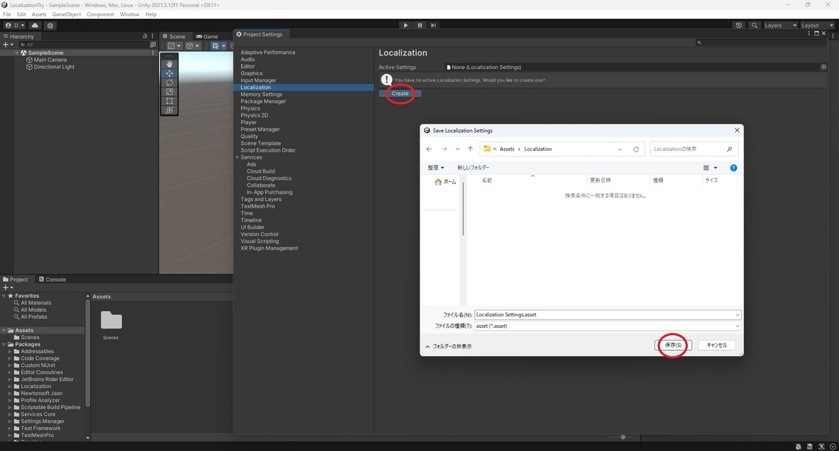The height and width of the screenshot is (451, 839).
Task: Click the Create button for Localization Settings
Action: pyautogui.click(x=400, y=93)
